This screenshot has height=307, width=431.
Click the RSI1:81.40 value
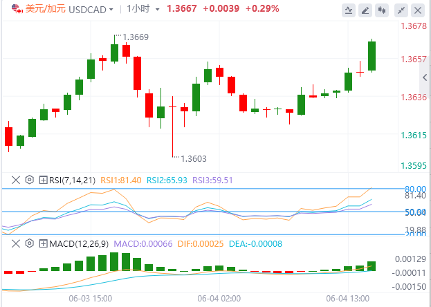[x=121, y=180]
